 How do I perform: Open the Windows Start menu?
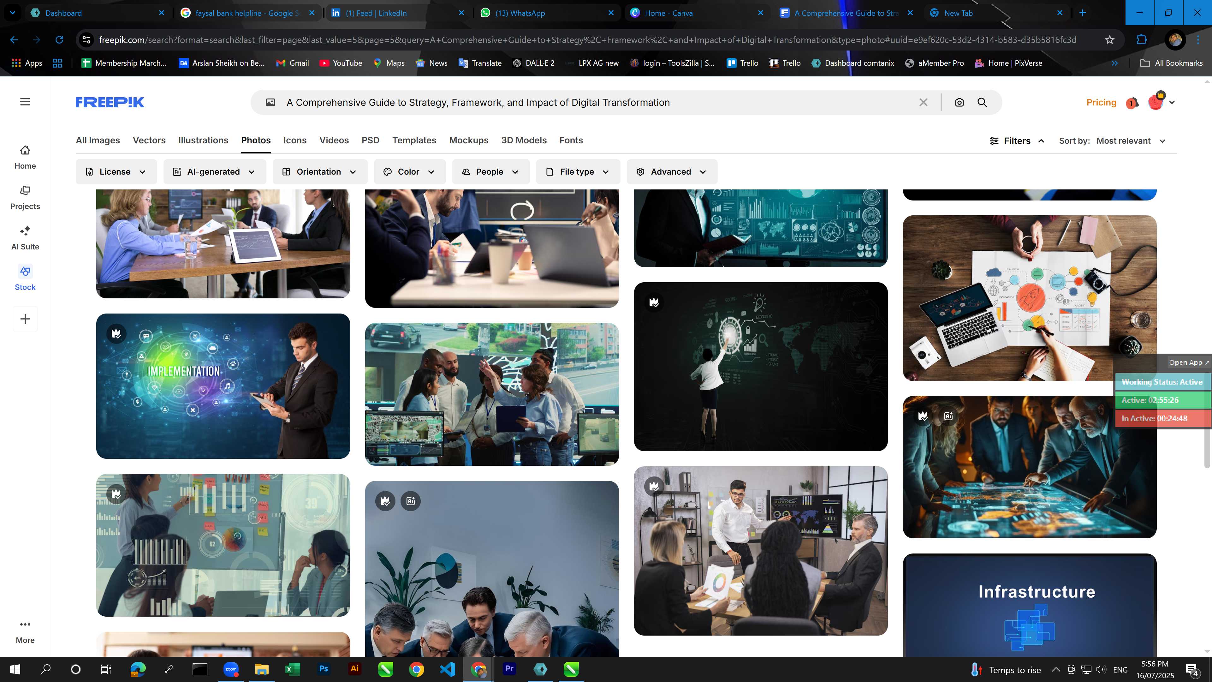(x=15, y=669)
